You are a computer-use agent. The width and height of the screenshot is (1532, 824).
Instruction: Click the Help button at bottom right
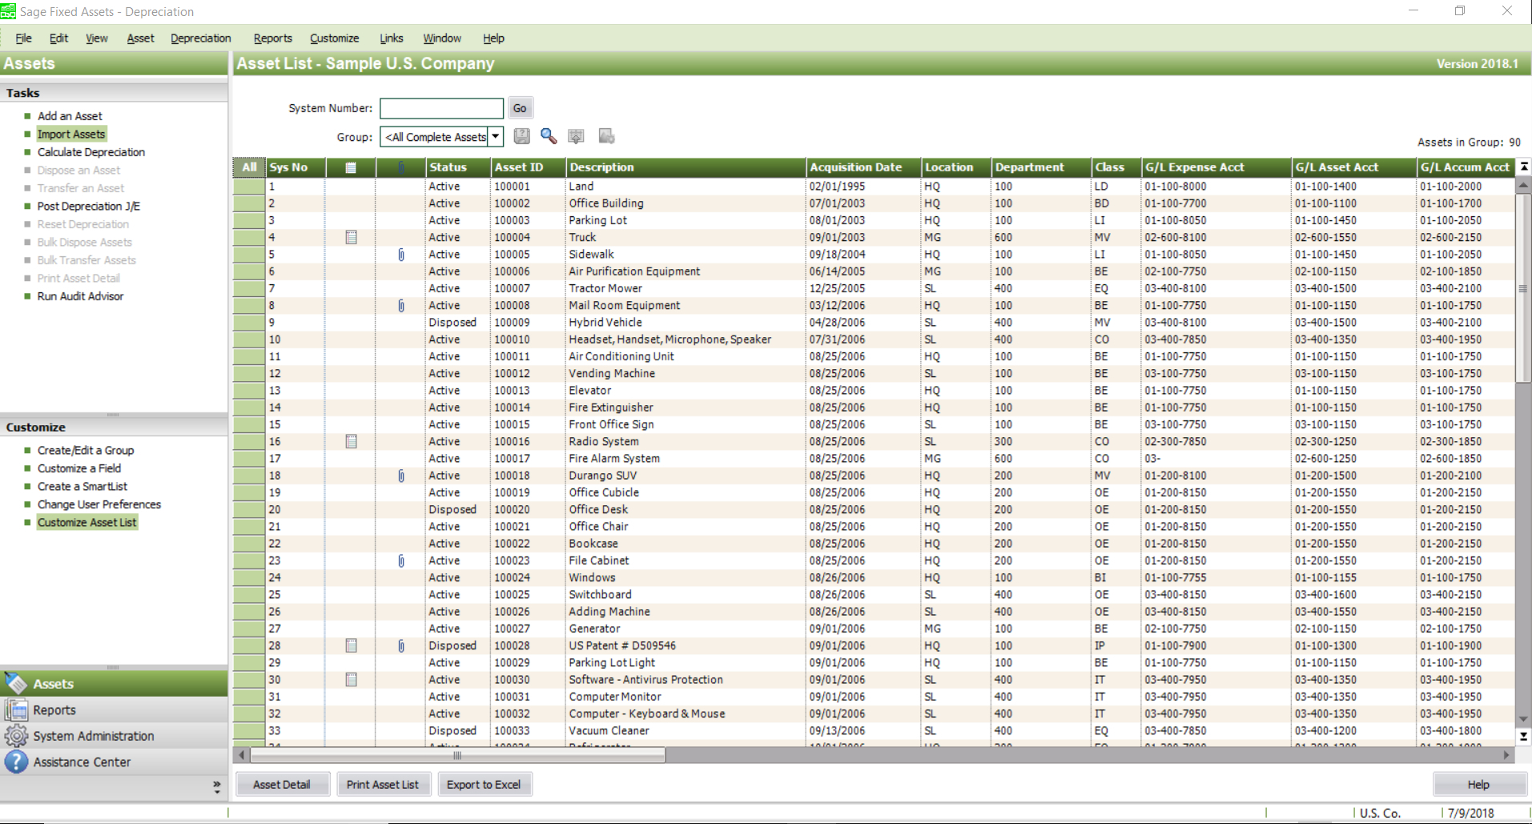pyautogui.click(x=1478, y=785)
